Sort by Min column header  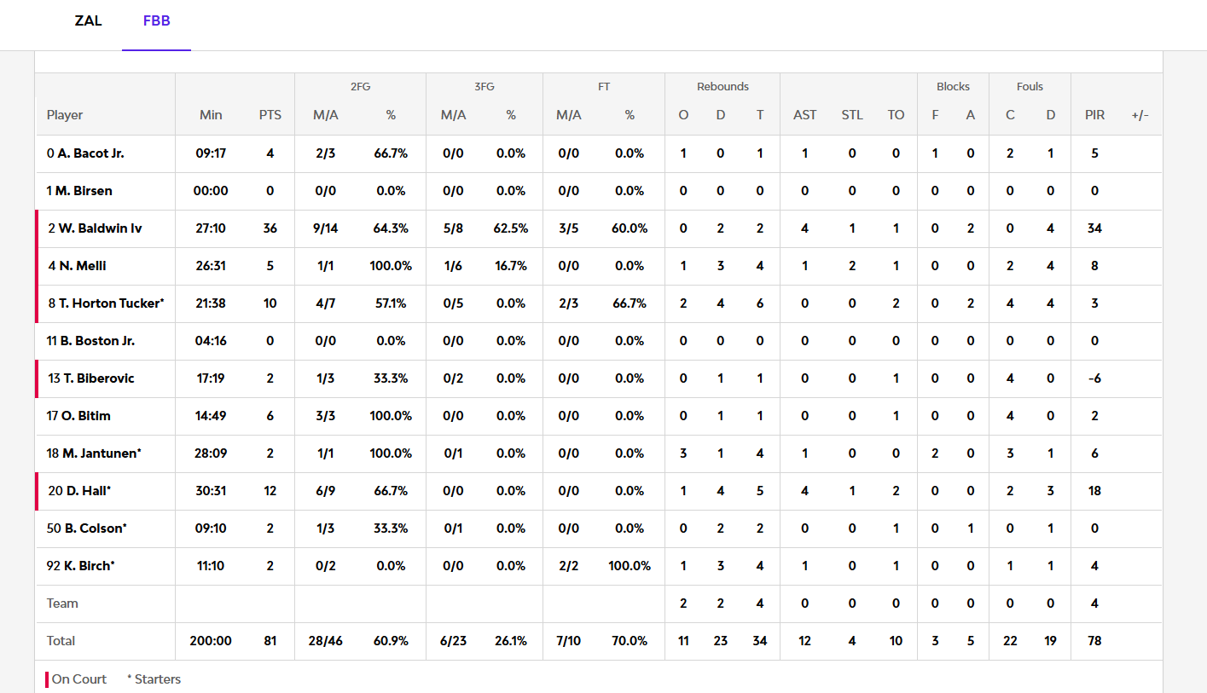click(211, 115)
